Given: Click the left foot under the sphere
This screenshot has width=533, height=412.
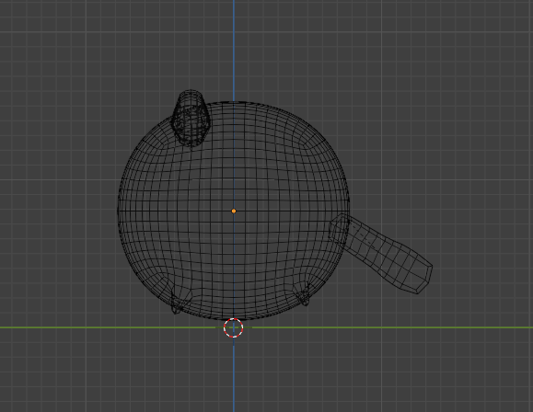Looking at the screenshot, I should tap(177, 301).
